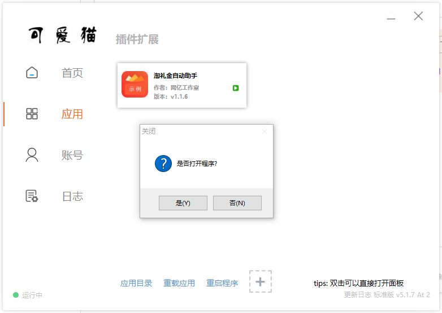Click the 重载应用 link
442x313 pixels.
point(179,283)
